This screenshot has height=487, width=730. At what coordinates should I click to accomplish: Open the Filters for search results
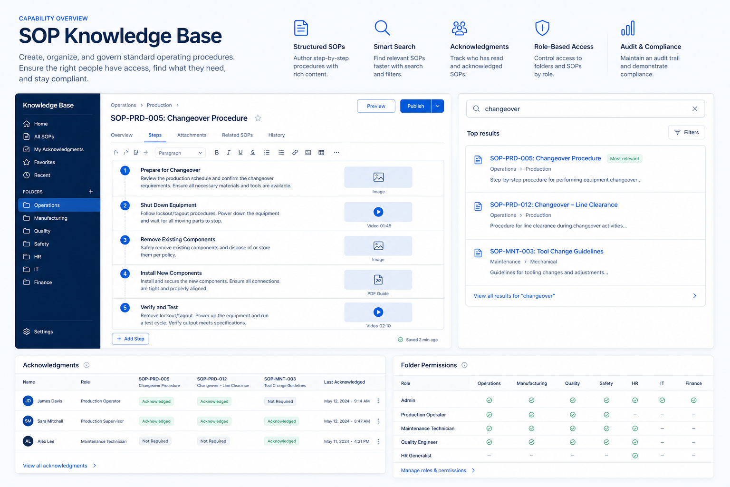point(686,132)
